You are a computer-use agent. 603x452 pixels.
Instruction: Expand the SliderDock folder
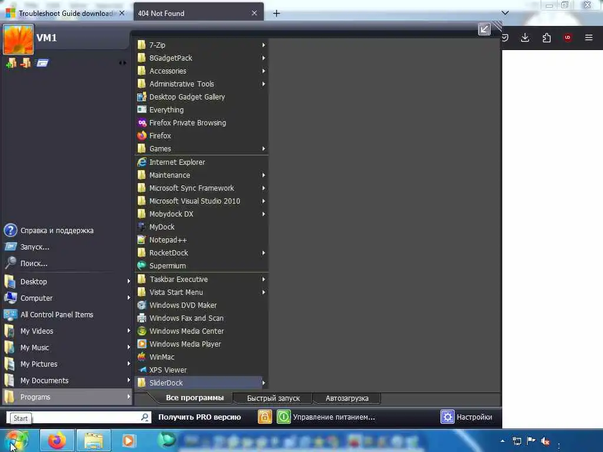263,383
